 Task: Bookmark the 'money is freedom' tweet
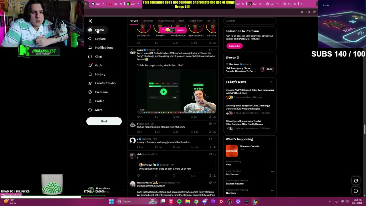coord(210,147)
